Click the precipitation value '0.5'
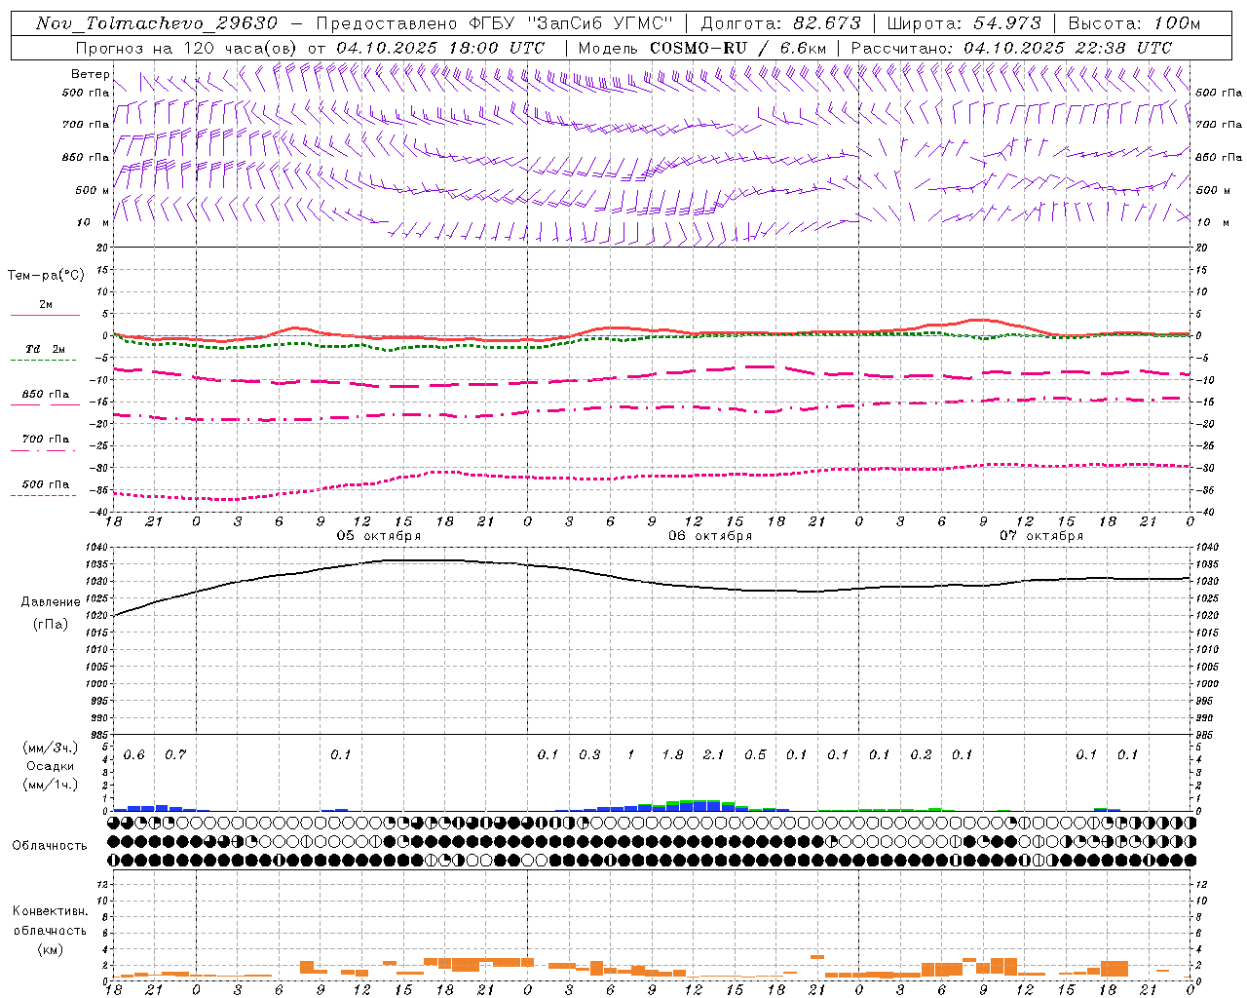 pyautogui.click(x=755, y=755)
